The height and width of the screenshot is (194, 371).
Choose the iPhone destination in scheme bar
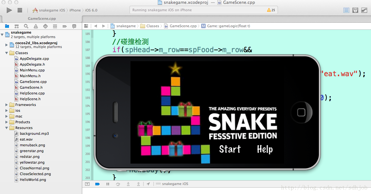(75, 10)
